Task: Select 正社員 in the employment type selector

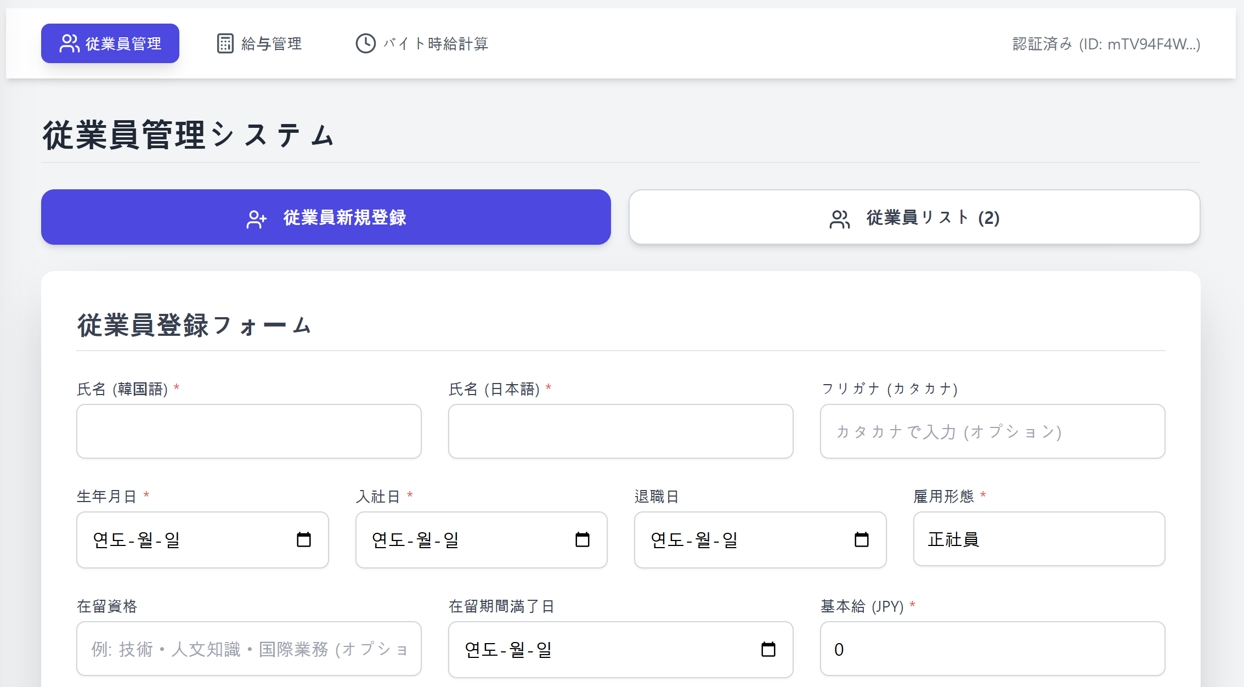Action: coord(1039,539)
